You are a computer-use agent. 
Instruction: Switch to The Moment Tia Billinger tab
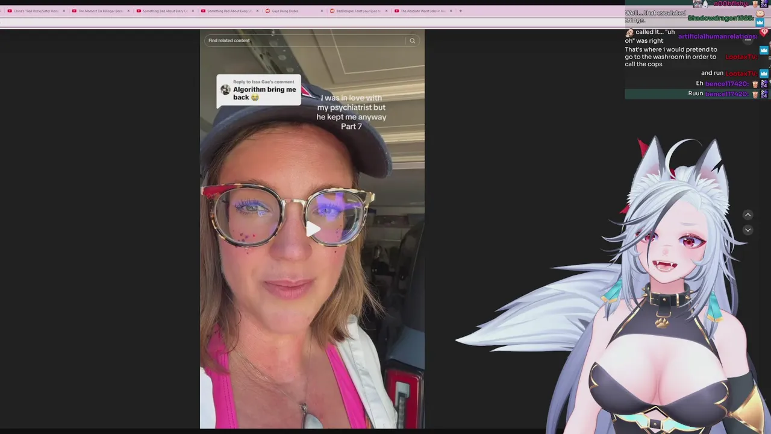click(100, 11)
